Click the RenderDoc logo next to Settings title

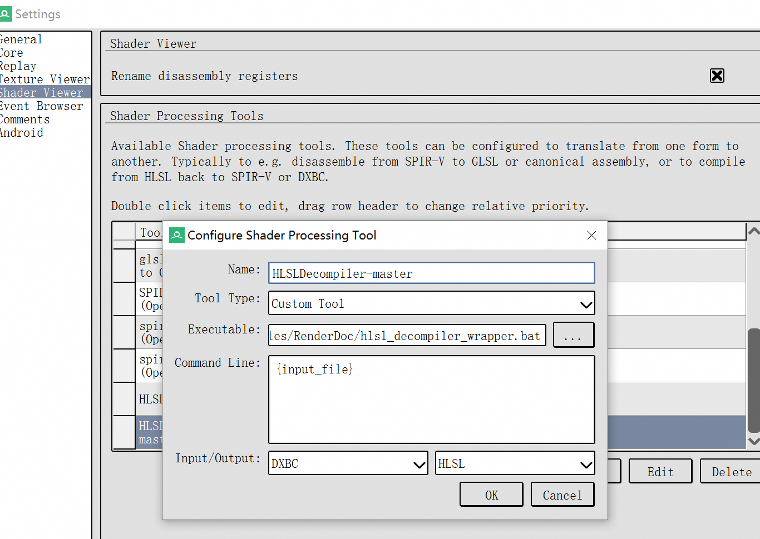pos(7,13)
